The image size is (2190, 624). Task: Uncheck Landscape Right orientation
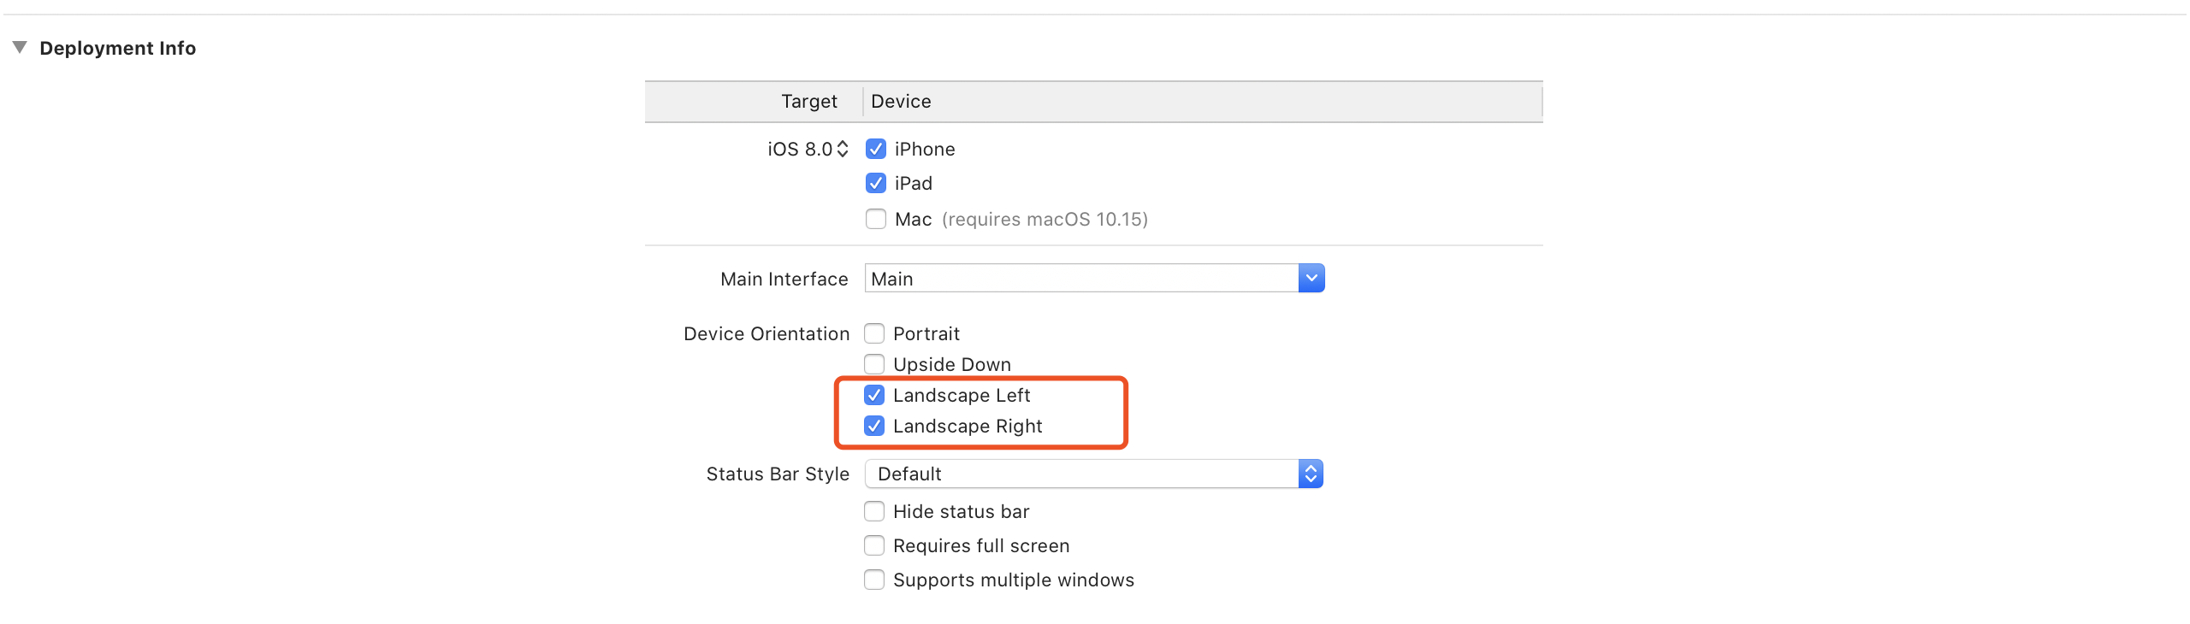coord(873,426)
